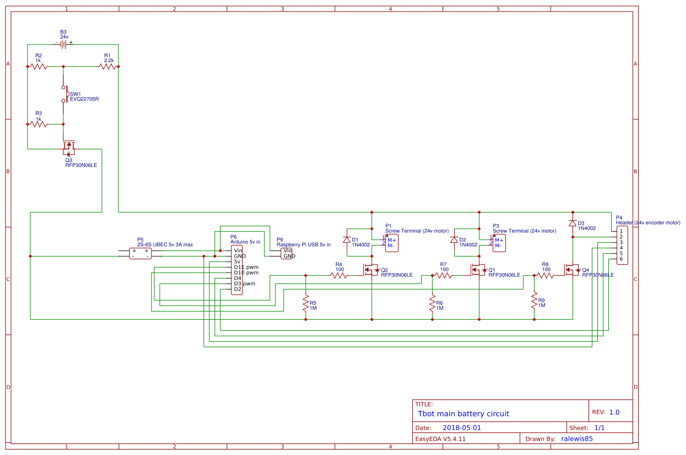Select the B3 24v battery symbol
Image resolution: width=686 pixels, height=455 pixels.
63,45
